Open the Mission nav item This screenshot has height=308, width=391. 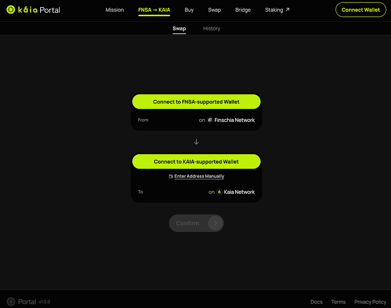pyautogui.click(x=114, y=10)
